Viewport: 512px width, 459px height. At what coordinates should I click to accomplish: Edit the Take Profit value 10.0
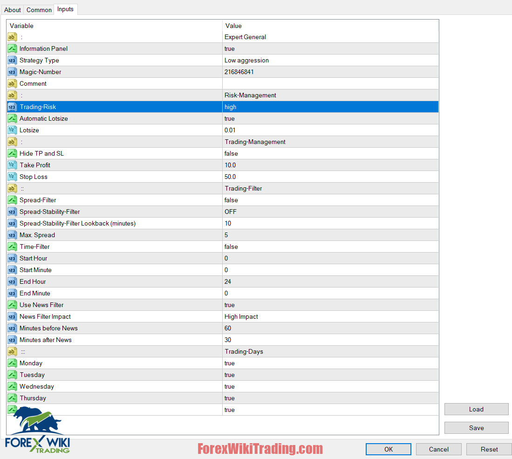coord(330,165)
